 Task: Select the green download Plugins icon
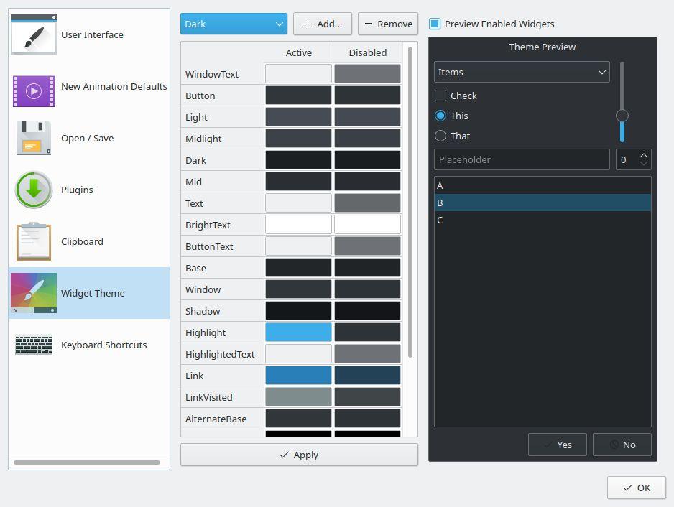coord(34,190)
